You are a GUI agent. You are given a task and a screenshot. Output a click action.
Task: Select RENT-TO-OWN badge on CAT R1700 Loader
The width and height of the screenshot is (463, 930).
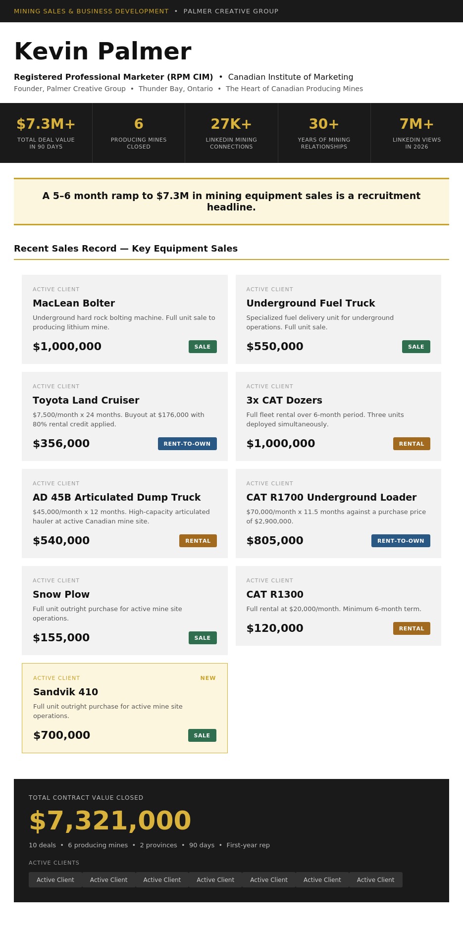click(x=401, y=541)
